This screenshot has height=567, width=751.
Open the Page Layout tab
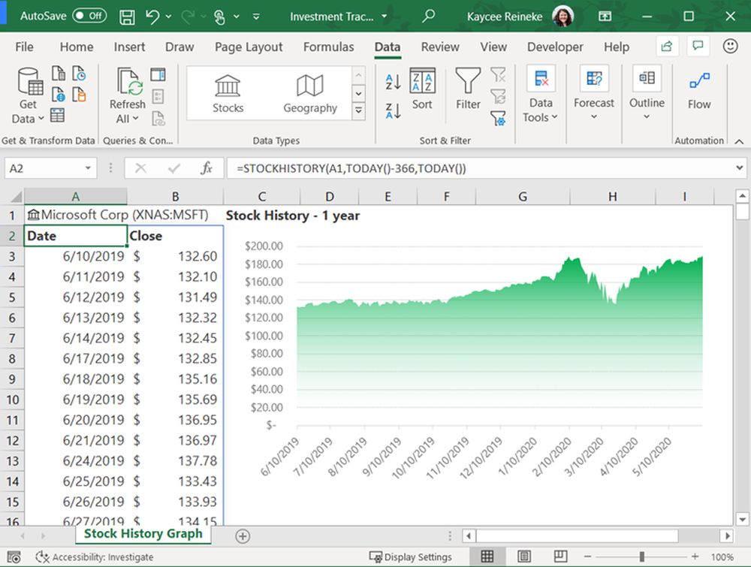pyautogui.click(x=249, y=47)
